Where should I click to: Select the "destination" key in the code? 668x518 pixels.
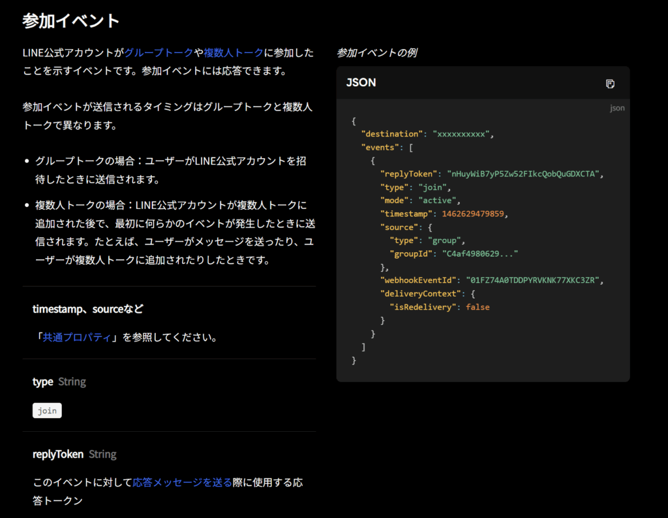point(392,134)
